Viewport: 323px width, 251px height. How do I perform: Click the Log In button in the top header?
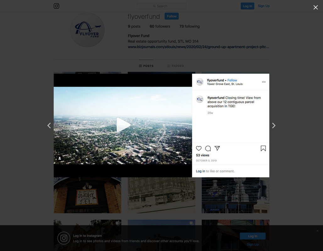pyautogui.click(x=247, y=6)
